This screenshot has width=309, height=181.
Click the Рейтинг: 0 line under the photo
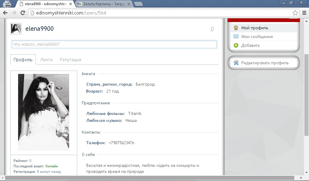[x=22, y=161]
